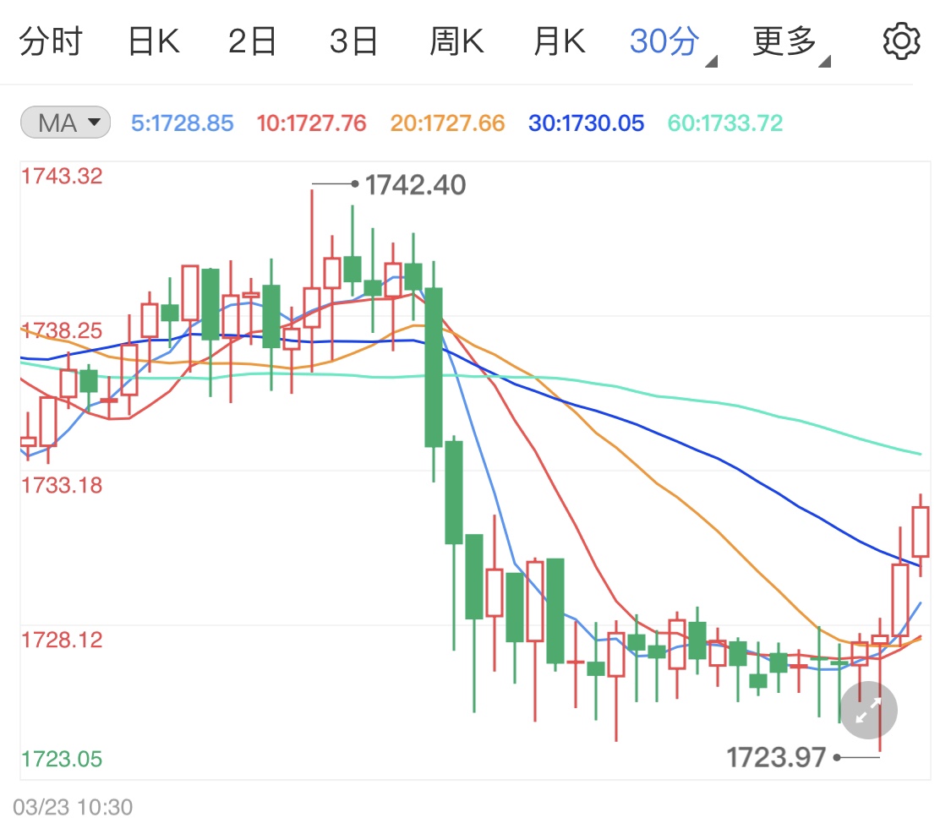Screen dimensions: 951x823
Task: Switch to the 分时 tab
Action: pyautogui.click(x=51, y=41)
